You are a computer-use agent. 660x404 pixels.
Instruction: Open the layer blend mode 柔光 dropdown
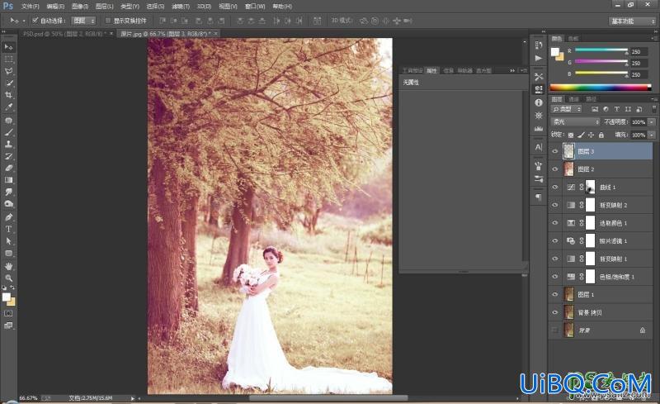[575, 122]
